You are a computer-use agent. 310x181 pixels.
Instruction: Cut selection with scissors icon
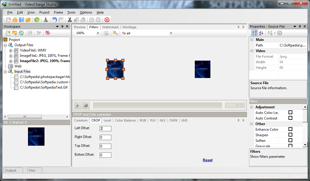[70, 20]
